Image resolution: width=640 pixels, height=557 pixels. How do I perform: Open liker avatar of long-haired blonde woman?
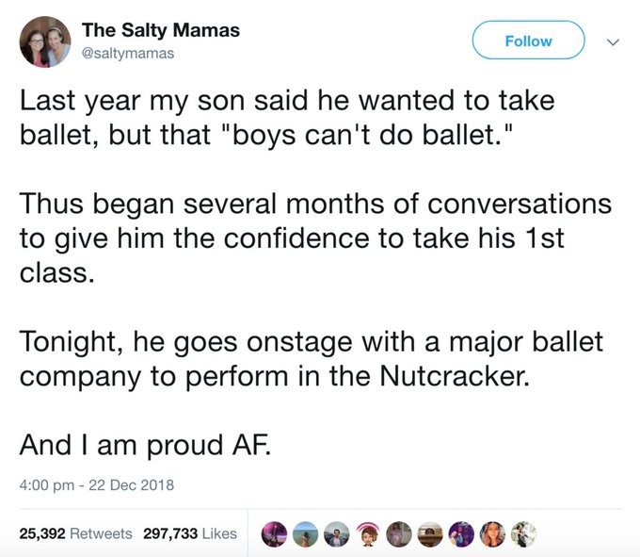[x=492, y=534]
